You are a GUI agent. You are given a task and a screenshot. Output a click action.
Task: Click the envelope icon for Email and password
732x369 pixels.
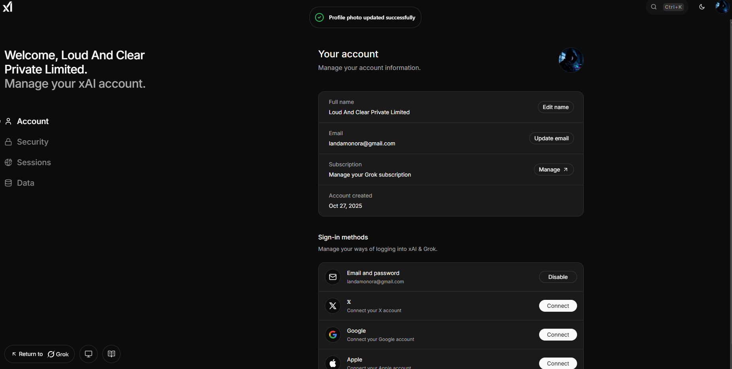tap(333, 277)
